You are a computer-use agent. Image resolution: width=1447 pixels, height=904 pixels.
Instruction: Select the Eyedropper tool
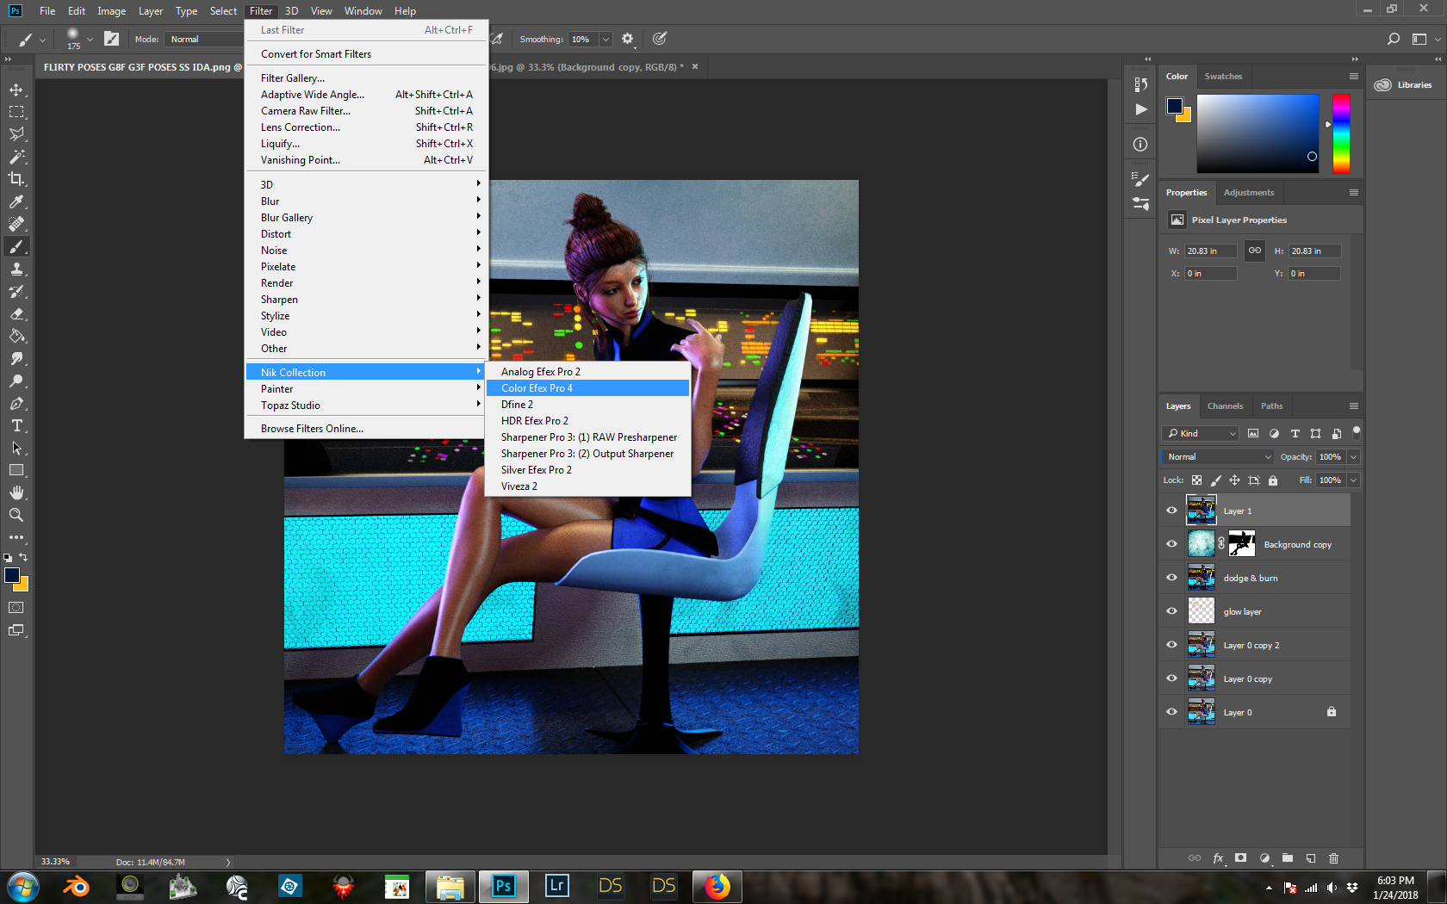(x=16, y=201)
